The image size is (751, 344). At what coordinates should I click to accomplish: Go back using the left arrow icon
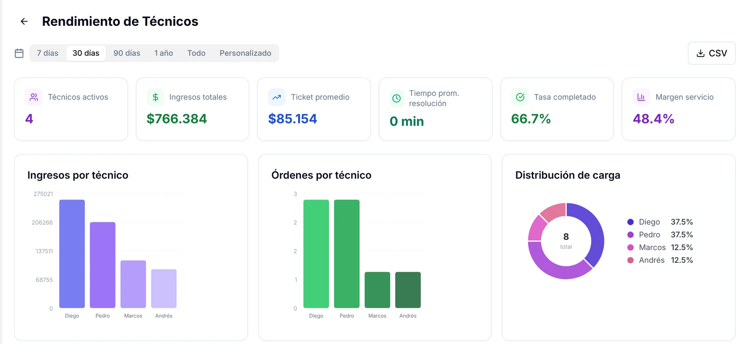coord(24,21)
